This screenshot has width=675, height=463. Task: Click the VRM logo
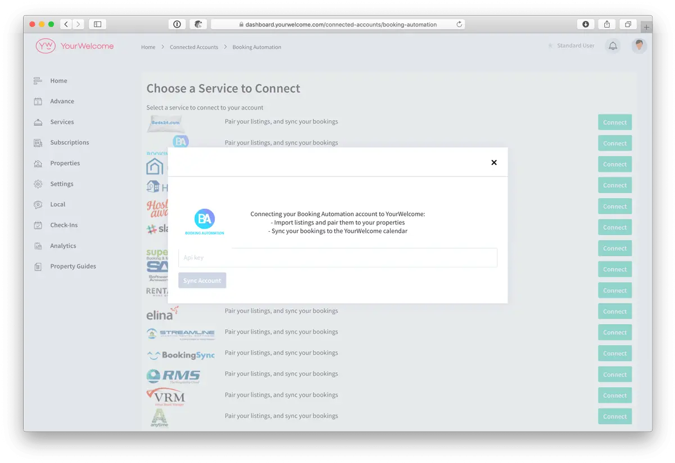166,396
